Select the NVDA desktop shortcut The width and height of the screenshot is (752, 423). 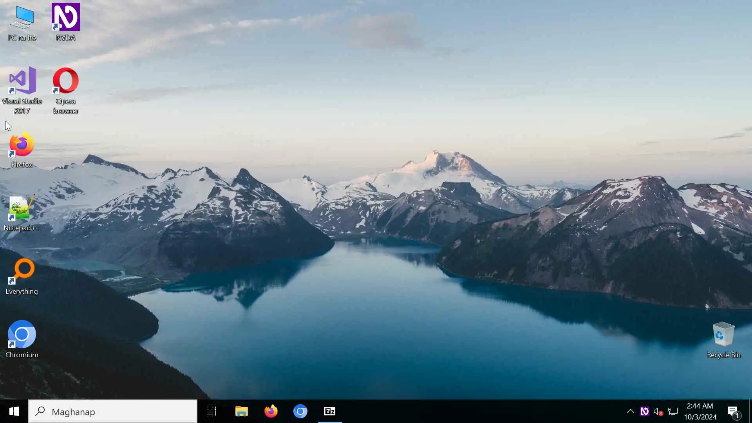65,22
